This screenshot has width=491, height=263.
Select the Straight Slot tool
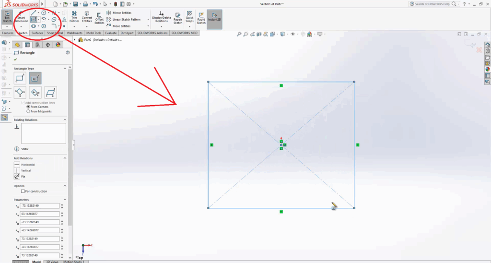tap(34, 26)
